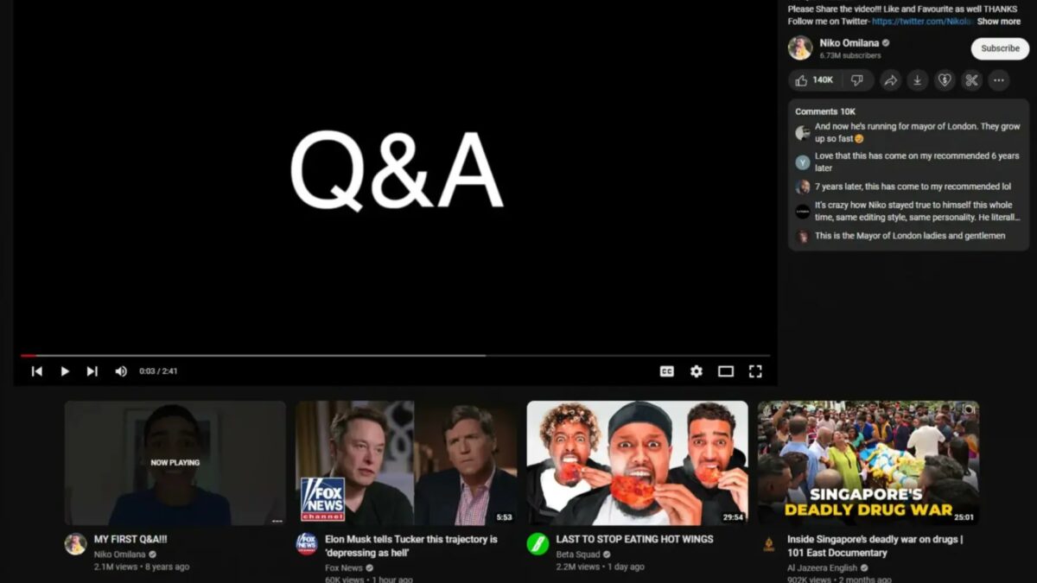Skip to next video

coord(92,371)
